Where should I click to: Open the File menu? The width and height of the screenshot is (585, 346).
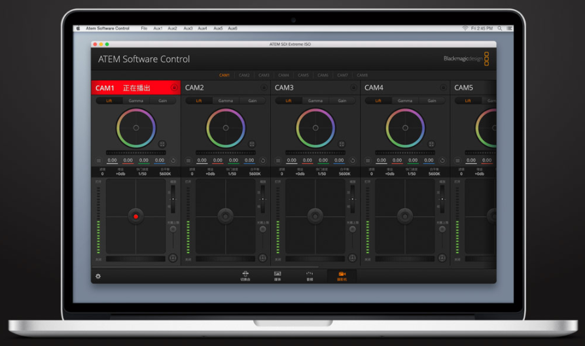144,28
